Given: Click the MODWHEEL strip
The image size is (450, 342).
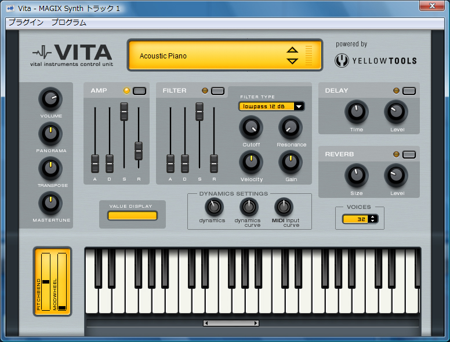Looking at the screenshot, I should click(x=62, y=282).
